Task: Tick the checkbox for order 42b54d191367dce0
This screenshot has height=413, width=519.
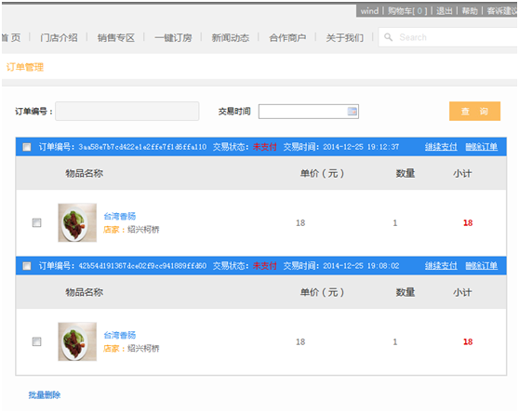Action: pos(27,266)
